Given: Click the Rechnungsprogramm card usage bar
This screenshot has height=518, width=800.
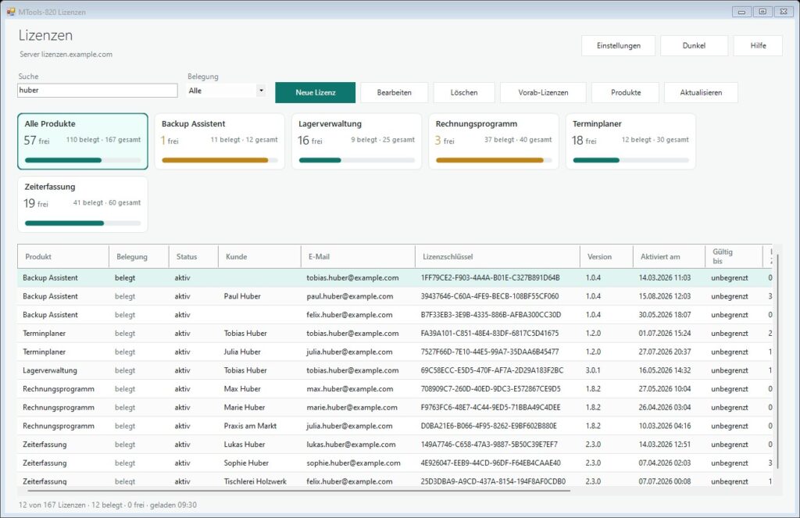Looking at the screenshot, I should pos(494,160).
